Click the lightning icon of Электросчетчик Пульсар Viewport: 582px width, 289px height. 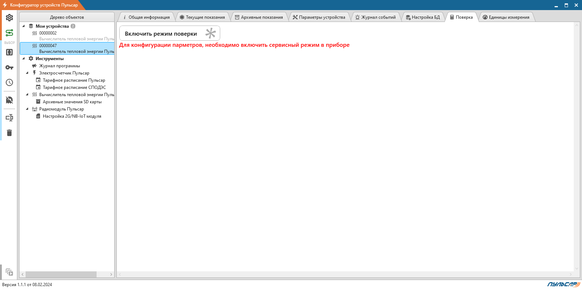point(35,73)
